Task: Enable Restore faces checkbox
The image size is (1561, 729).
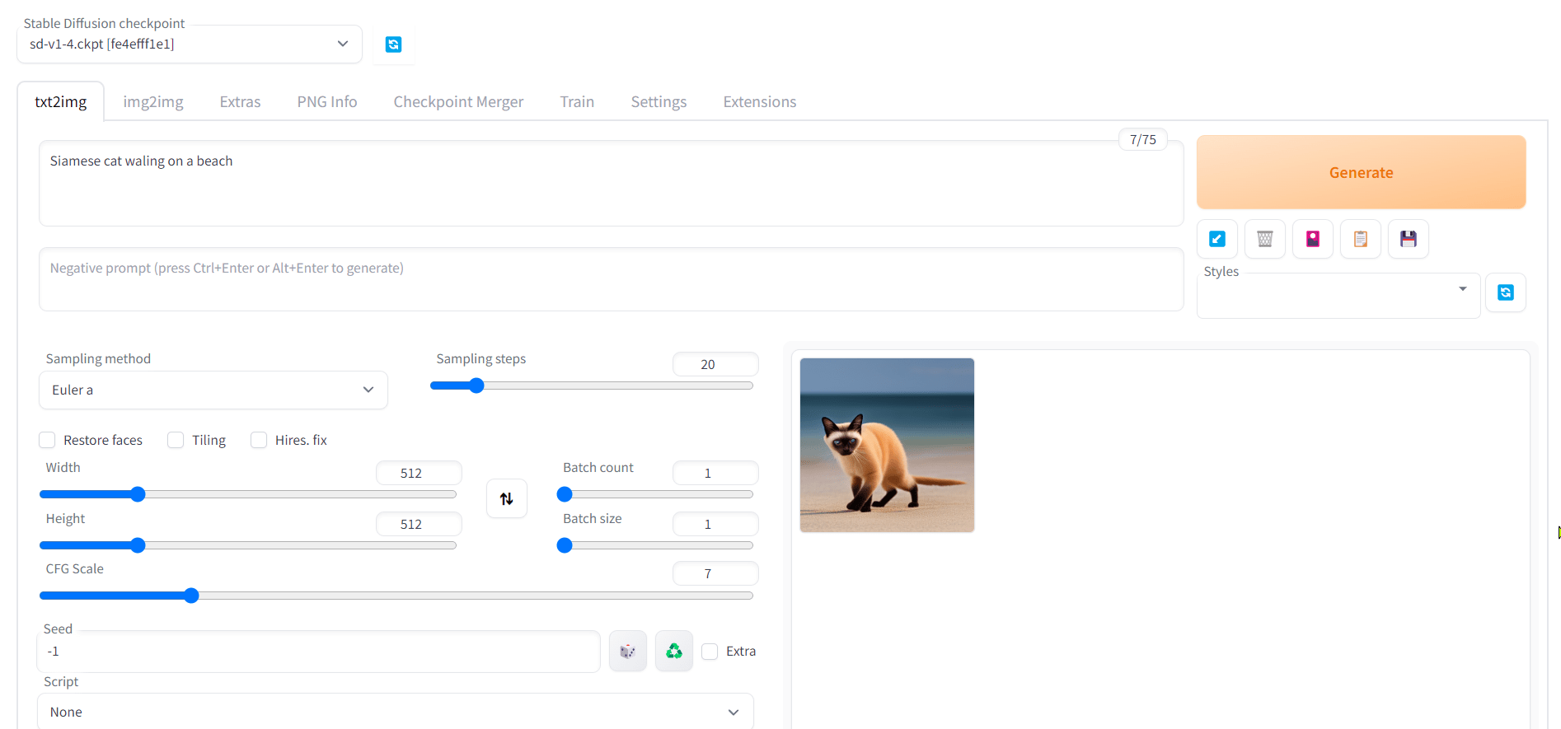Action: click(x=48, y=440)
